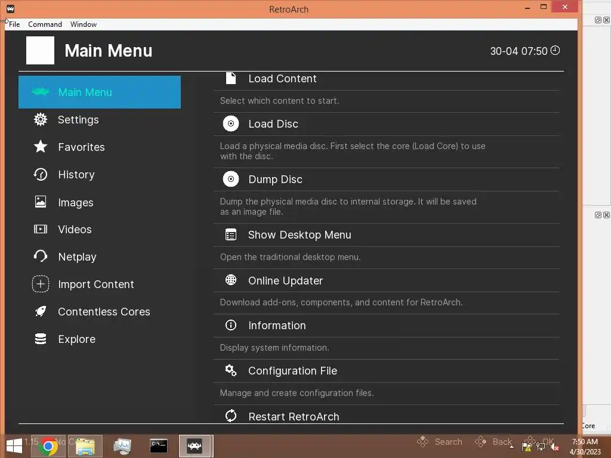Choose Import Content in the sidebar

tap(100, 284)
